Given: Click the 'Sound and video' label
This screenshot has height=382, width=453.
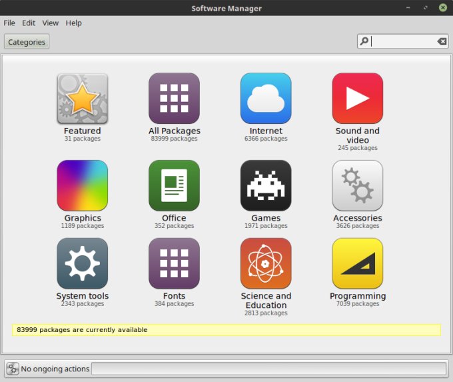Looking at the screenshot, I should point(358,135).
